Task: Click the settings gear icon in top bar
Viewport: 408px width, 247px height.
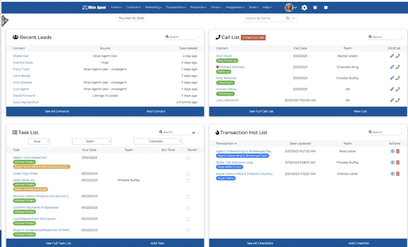Action: [304, 7]
